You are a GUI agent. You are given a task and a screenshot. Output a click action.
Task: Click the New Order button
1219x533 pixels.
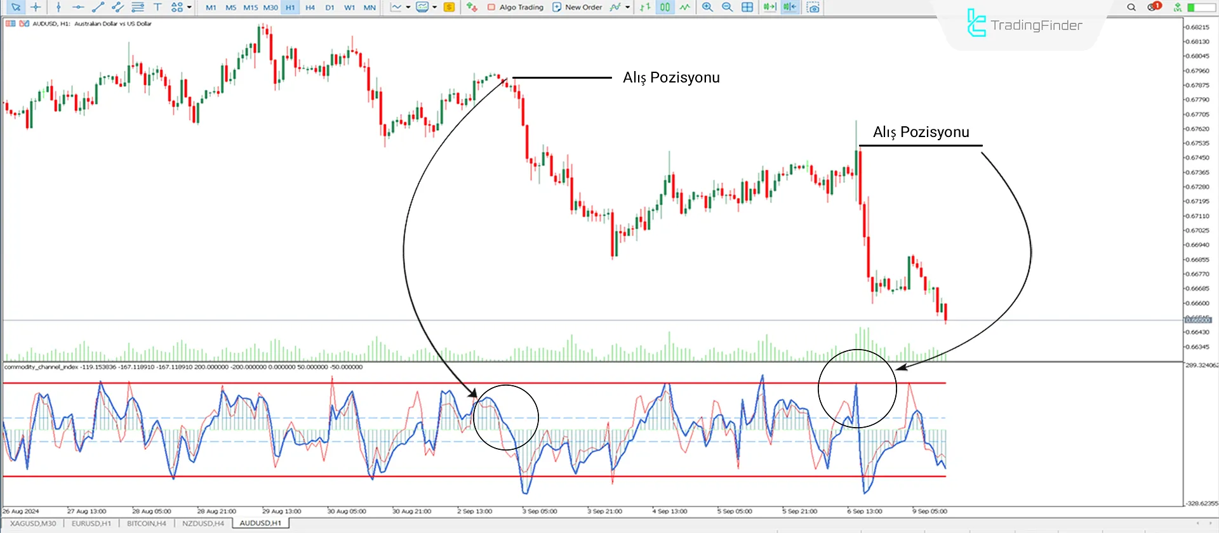pos(577,7)
